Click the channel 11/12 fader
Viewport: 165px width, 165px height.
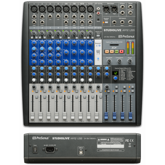[89, 116]
